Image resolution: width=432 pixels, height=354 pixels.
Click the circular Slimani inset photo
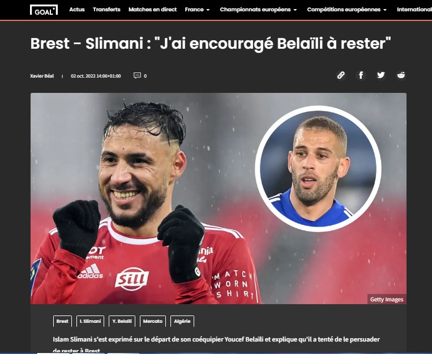click(318, 168)
